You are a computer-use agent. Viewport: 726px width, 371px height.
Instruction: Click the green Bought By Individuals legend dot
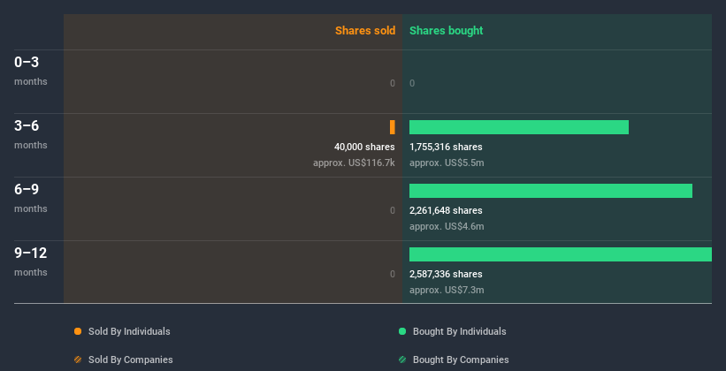pos(402,331)
